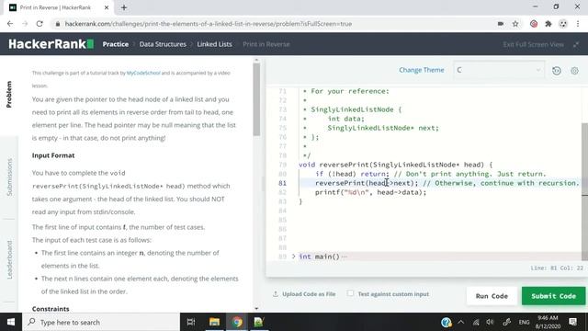Open Chrome three-dot menu
The height and width of the screenshot is (331, 588).
click(578, 24)
